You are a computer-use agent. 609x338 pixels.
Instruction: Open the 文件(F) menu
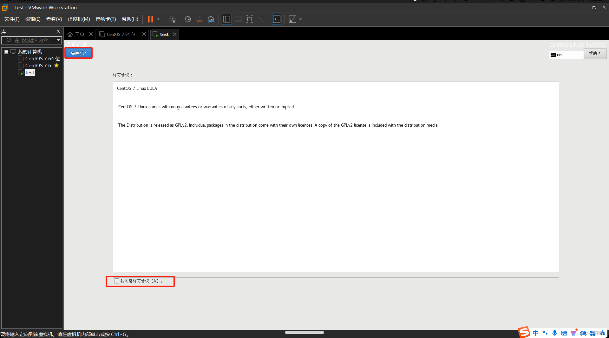[12, 19]
